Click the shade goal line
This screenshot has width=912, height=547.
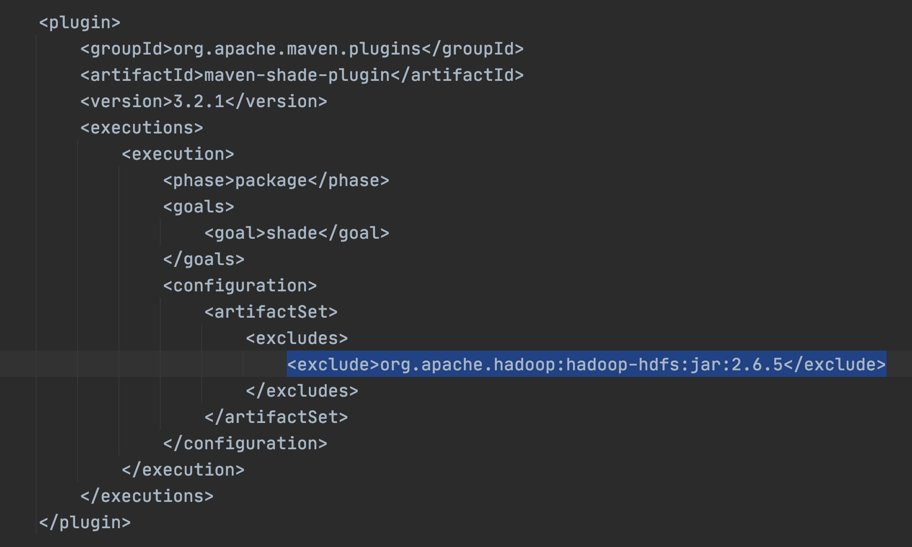(x=297, y=233)
